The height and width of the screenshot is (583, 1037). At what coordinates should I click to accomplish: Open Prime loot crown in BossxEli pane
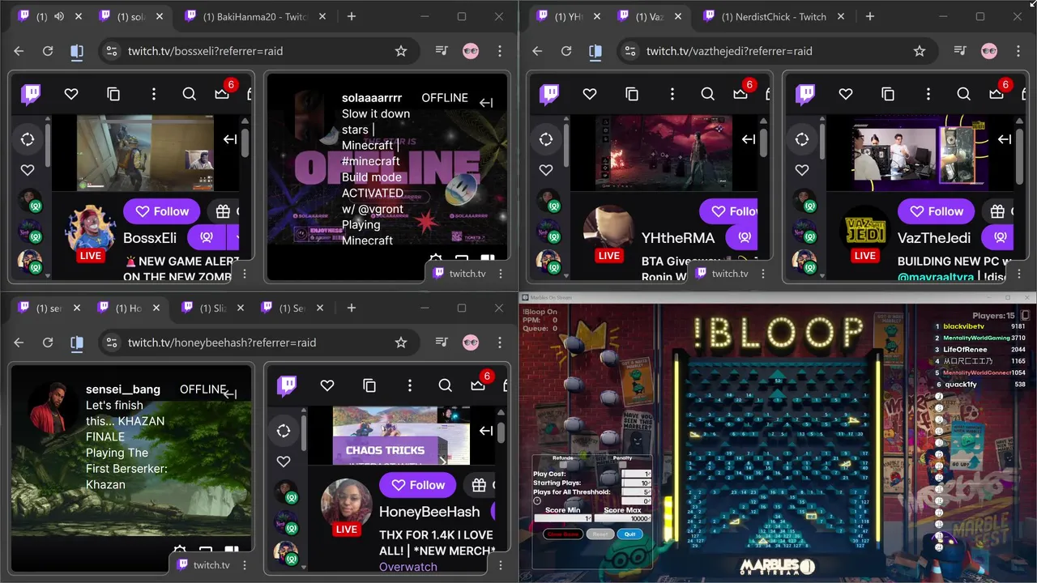point(224,94)
